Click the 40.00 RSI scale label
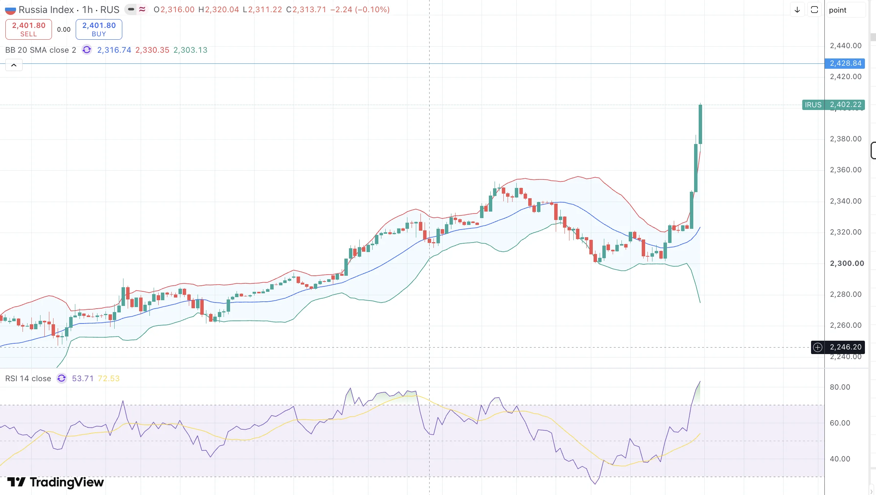 tap(840, 459)
